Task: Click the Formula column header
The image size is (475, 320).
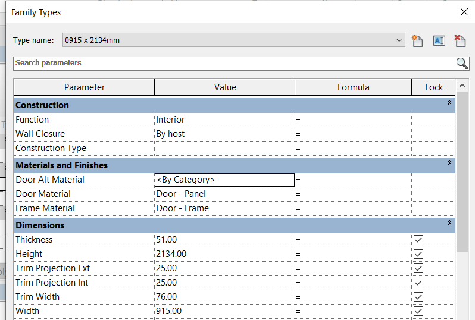Action: pos(353,87)
